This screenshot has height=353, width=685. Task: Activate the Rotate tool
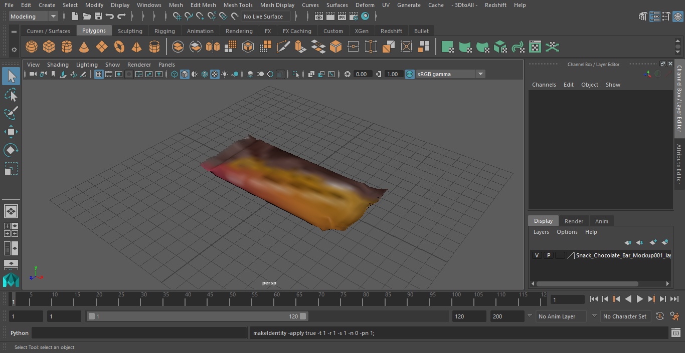[11, 150]
